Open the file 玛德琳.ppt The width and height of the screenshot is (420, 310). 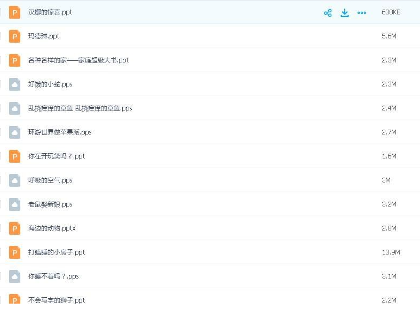[x=44, y=36]
